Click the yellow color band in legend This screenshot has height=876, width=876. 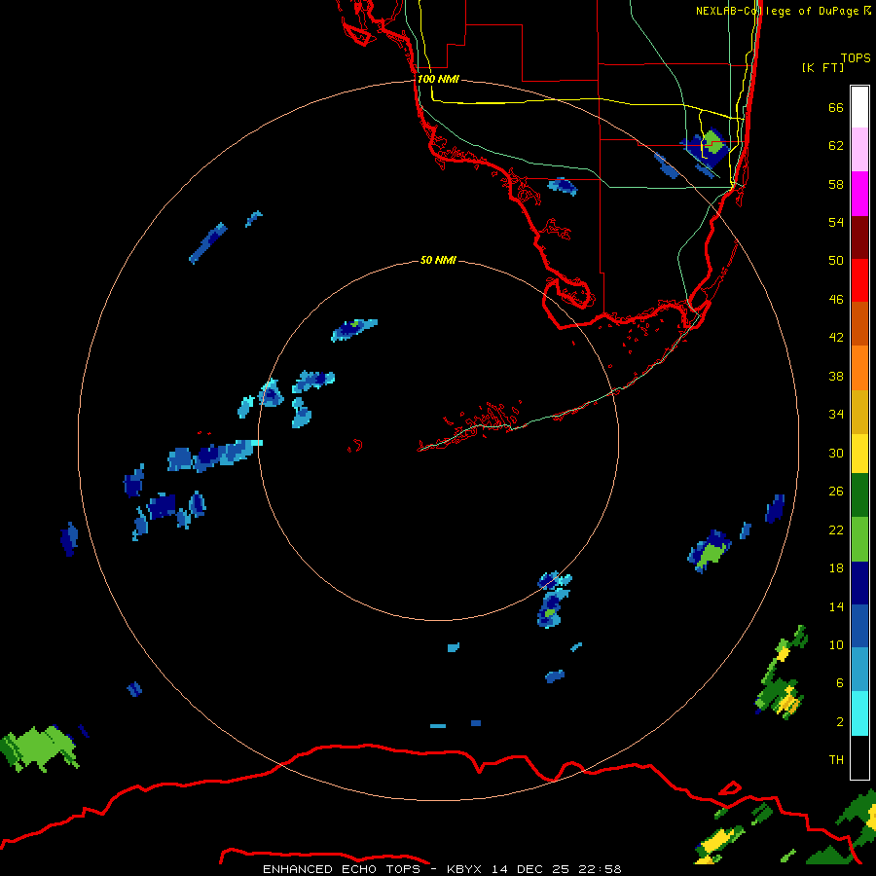859,453
